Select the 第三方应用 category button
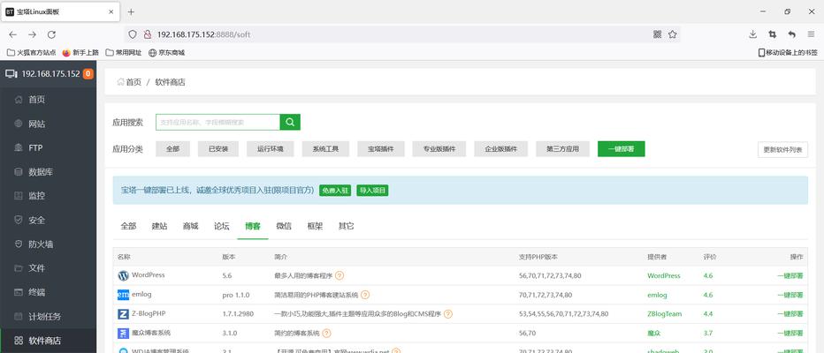The width and height of the screenshot is (824, 353). [563, 149]
